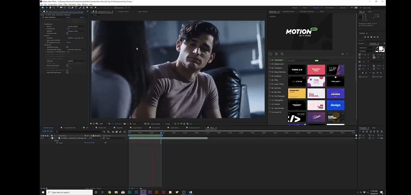
Task: Open the Motion Bro folder icon
Action: [270, 54]
